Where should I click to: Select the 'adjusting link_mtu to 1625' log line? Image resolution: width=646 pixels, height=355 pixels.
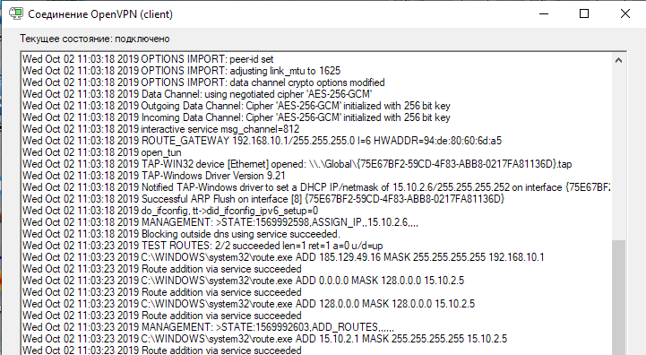point(181,71)
